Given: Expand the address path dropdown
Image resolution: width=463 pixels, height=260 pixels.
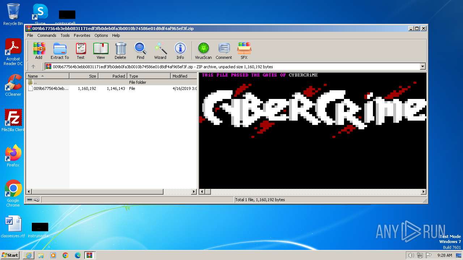Looking at the screenshot, I should pos(422,66).
